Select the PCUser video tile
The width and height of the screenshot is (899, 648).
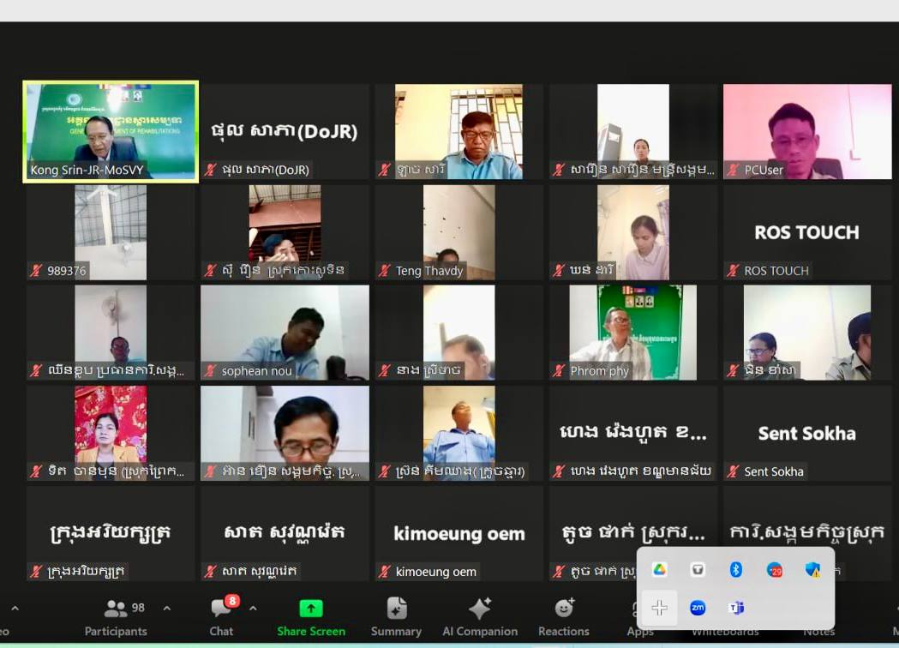806,131
